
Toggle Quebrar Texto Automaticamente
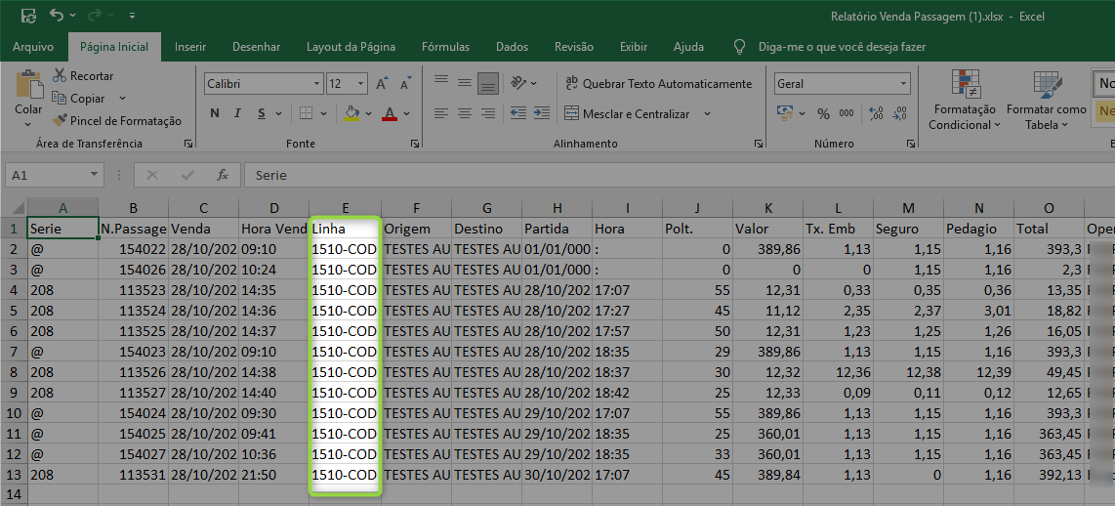[657, 84]
